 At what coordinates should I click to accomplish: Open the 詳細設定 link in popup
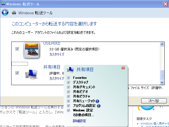tap(80, 121)
